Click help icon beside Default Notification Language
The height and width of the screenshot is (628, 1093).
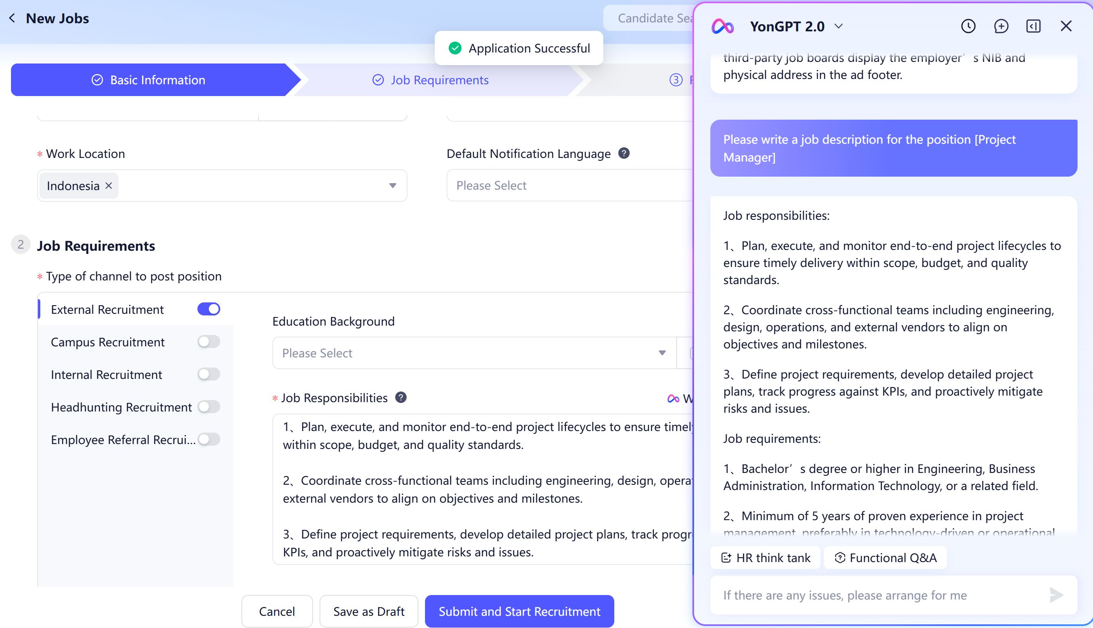[624, 153]
